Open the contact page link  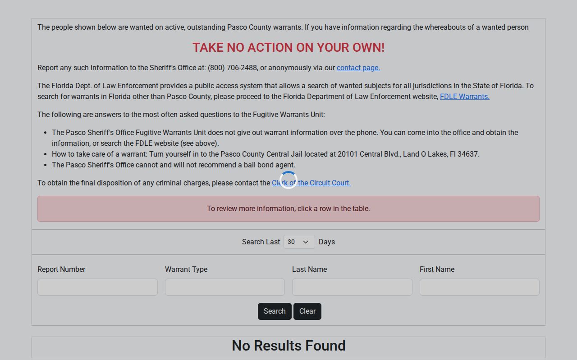click(x=358, y=67)
